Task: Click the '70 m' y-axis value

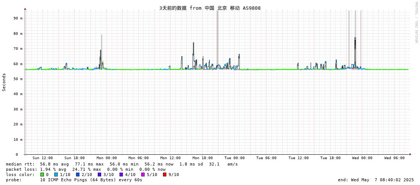Action: pos(18,48)
